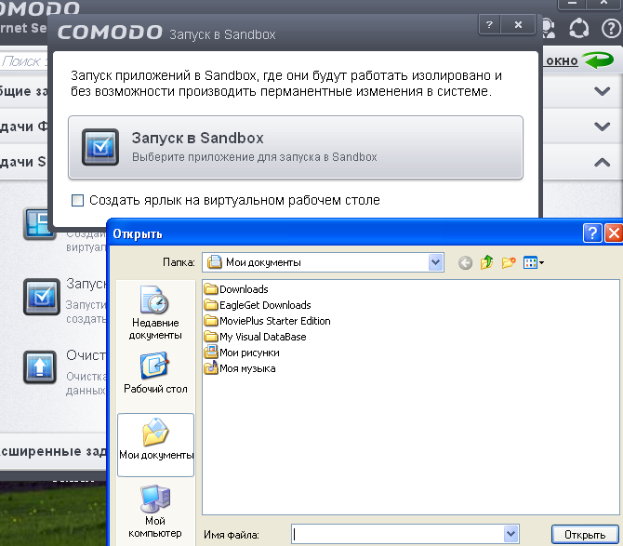The height and width of the screenshot is (546, 623).
Task: Select the 'EagleGet Downloads' folder
Action: pos(258,305)
